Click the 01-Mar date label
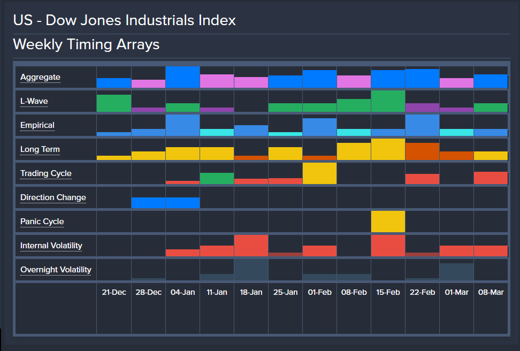This screenshot has width=520, height=351. (457, 292)
